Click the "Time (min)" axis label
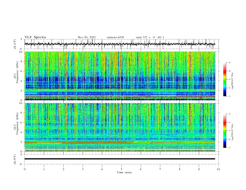The width and height of the screenshot is (246, 190). click(124, 172)
